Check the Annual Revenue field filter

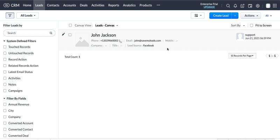tap(5, 104)
